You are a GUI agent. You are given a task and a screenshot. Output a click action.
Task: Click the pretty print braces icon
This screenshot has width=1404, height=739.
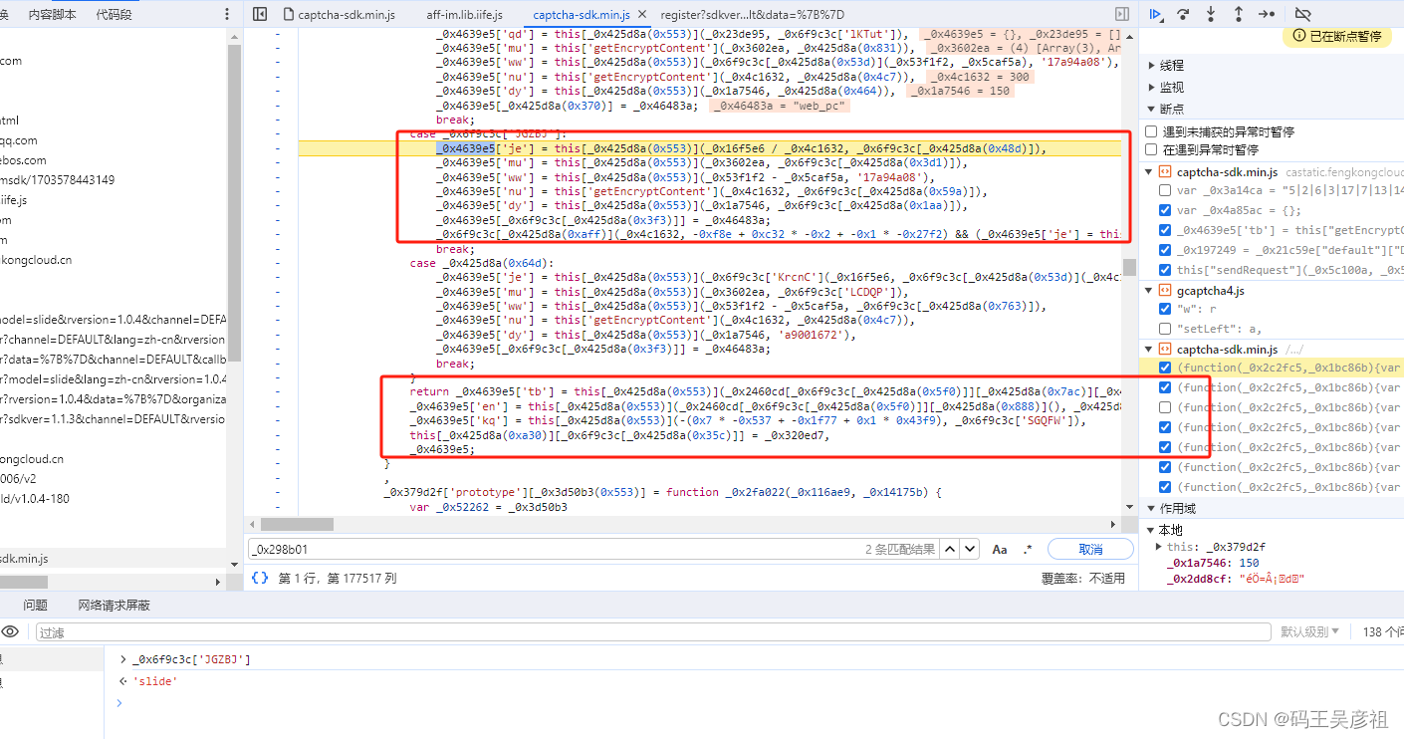(x=260, y=578)
